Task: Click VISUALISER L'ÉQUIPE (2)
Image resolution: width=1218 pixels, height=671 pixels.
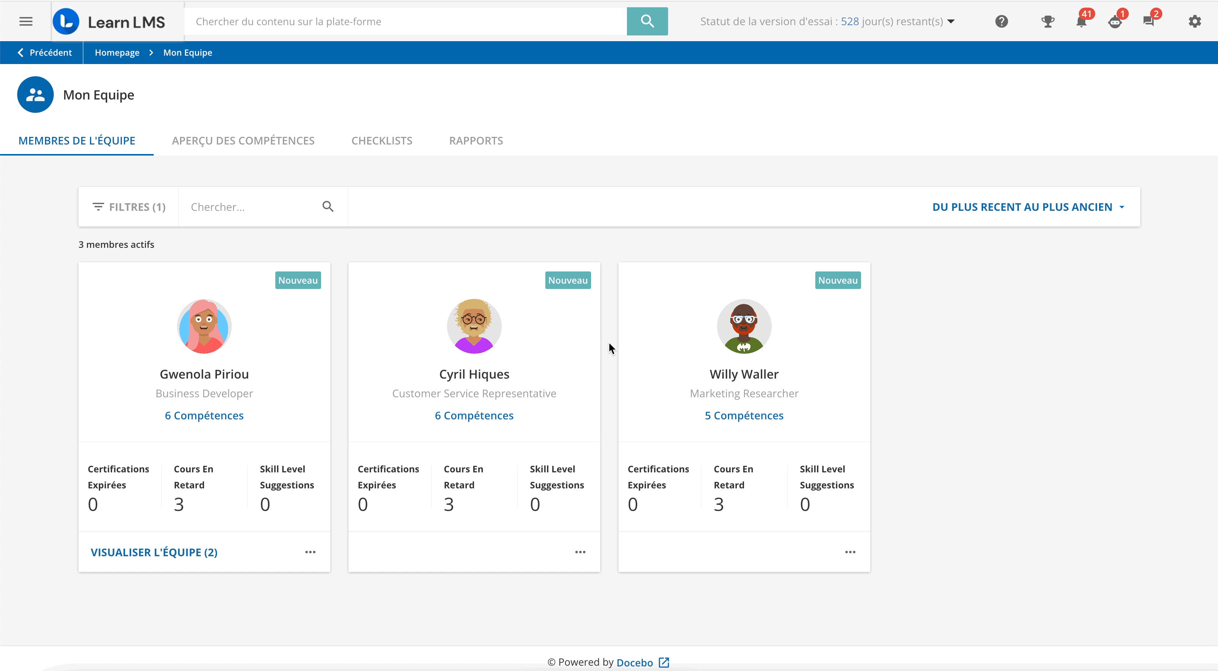Action: 154,552
